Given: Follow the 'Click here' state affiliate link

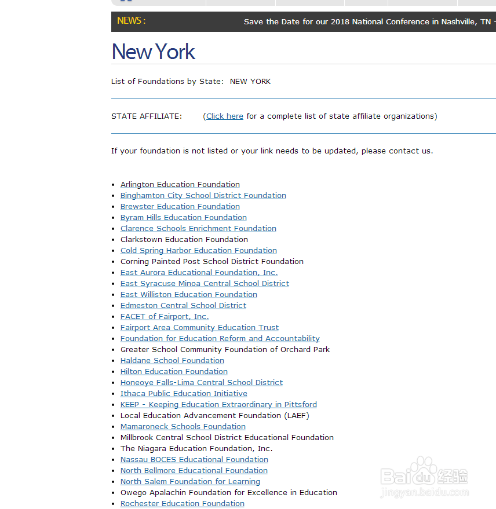Looking at the screenshot, I should click(225, 116).
